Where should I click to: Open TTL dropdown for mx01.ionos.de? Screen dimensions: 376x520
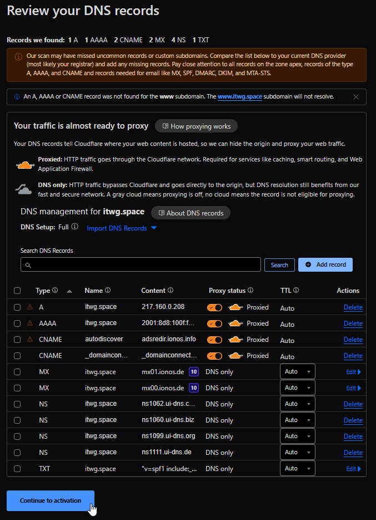(x=298, y=371)
